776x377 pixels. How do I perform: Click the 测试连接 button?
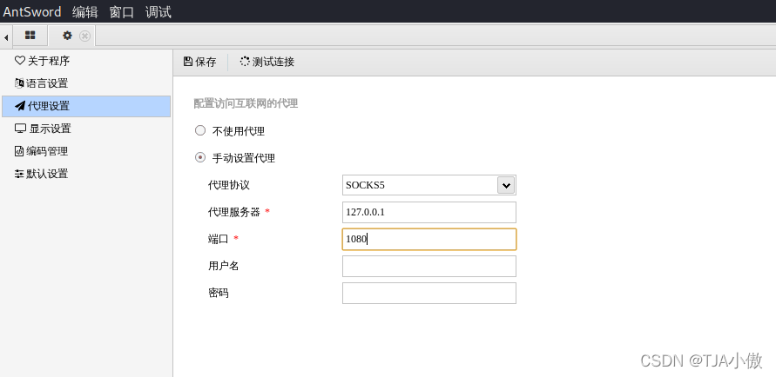click(x=267, y=62)
